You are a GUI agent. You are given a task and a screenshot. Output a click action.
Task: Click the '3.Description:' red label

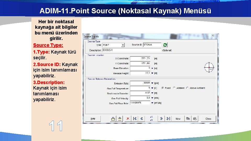(x=49, y=83)
